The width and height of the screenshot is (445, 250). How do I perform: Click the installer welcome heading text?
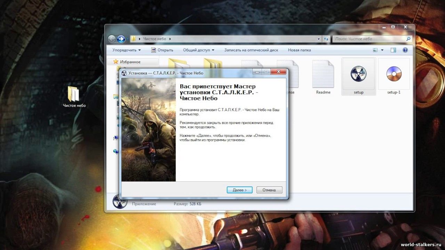(x=219, y=92)
